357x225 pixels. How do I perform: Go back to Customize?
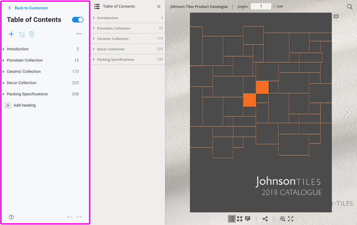click(28, 8)
